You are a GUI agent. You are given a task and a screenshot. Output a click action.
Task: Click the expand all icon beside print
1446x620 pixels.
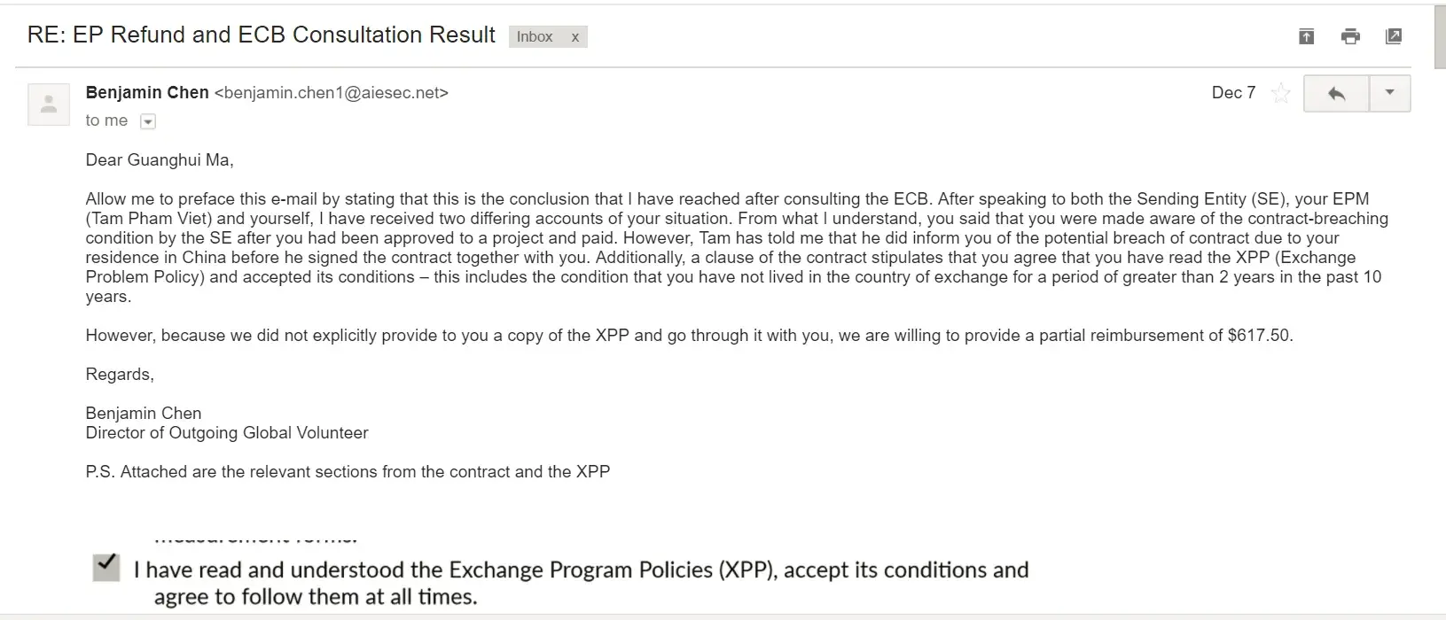click(1306, 36)
